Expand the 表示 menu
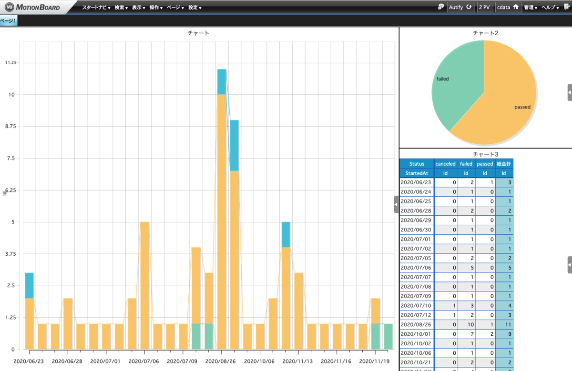This screenshot has height=371, width=572. click(138, 8)
